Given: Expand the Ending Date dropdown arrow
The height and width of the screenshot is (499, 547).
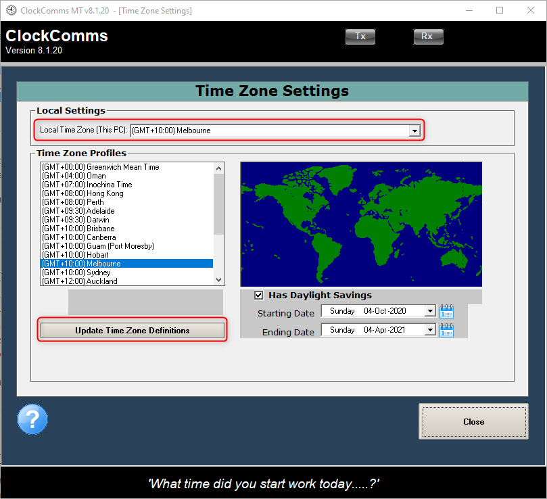Looking at the screenshot, I should tap(431, 330).
